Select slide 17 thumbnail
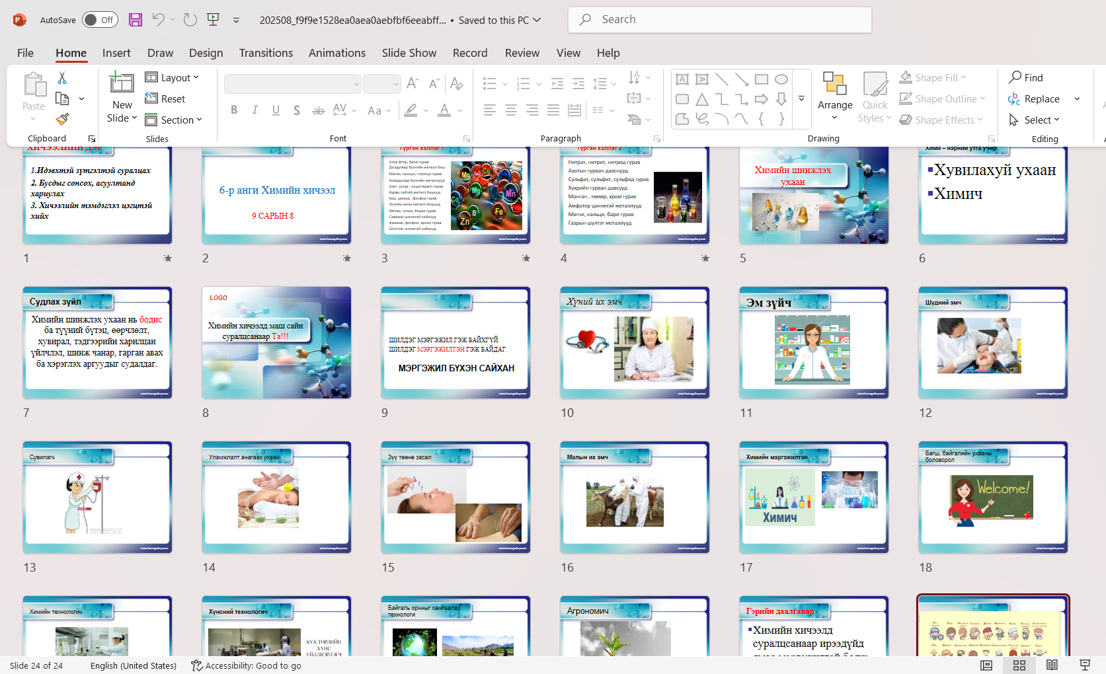This screenshot has width=1106, height=674. [814, 497]
